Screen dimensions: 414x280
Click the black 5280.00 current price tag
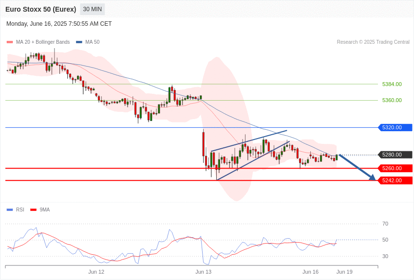pyautogui.click(x=395, y=155)
